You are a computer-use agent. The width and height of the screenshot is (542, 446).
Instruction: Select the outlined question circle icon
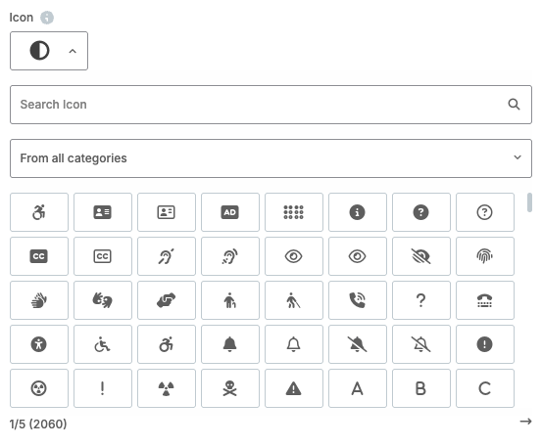[484, 212]
